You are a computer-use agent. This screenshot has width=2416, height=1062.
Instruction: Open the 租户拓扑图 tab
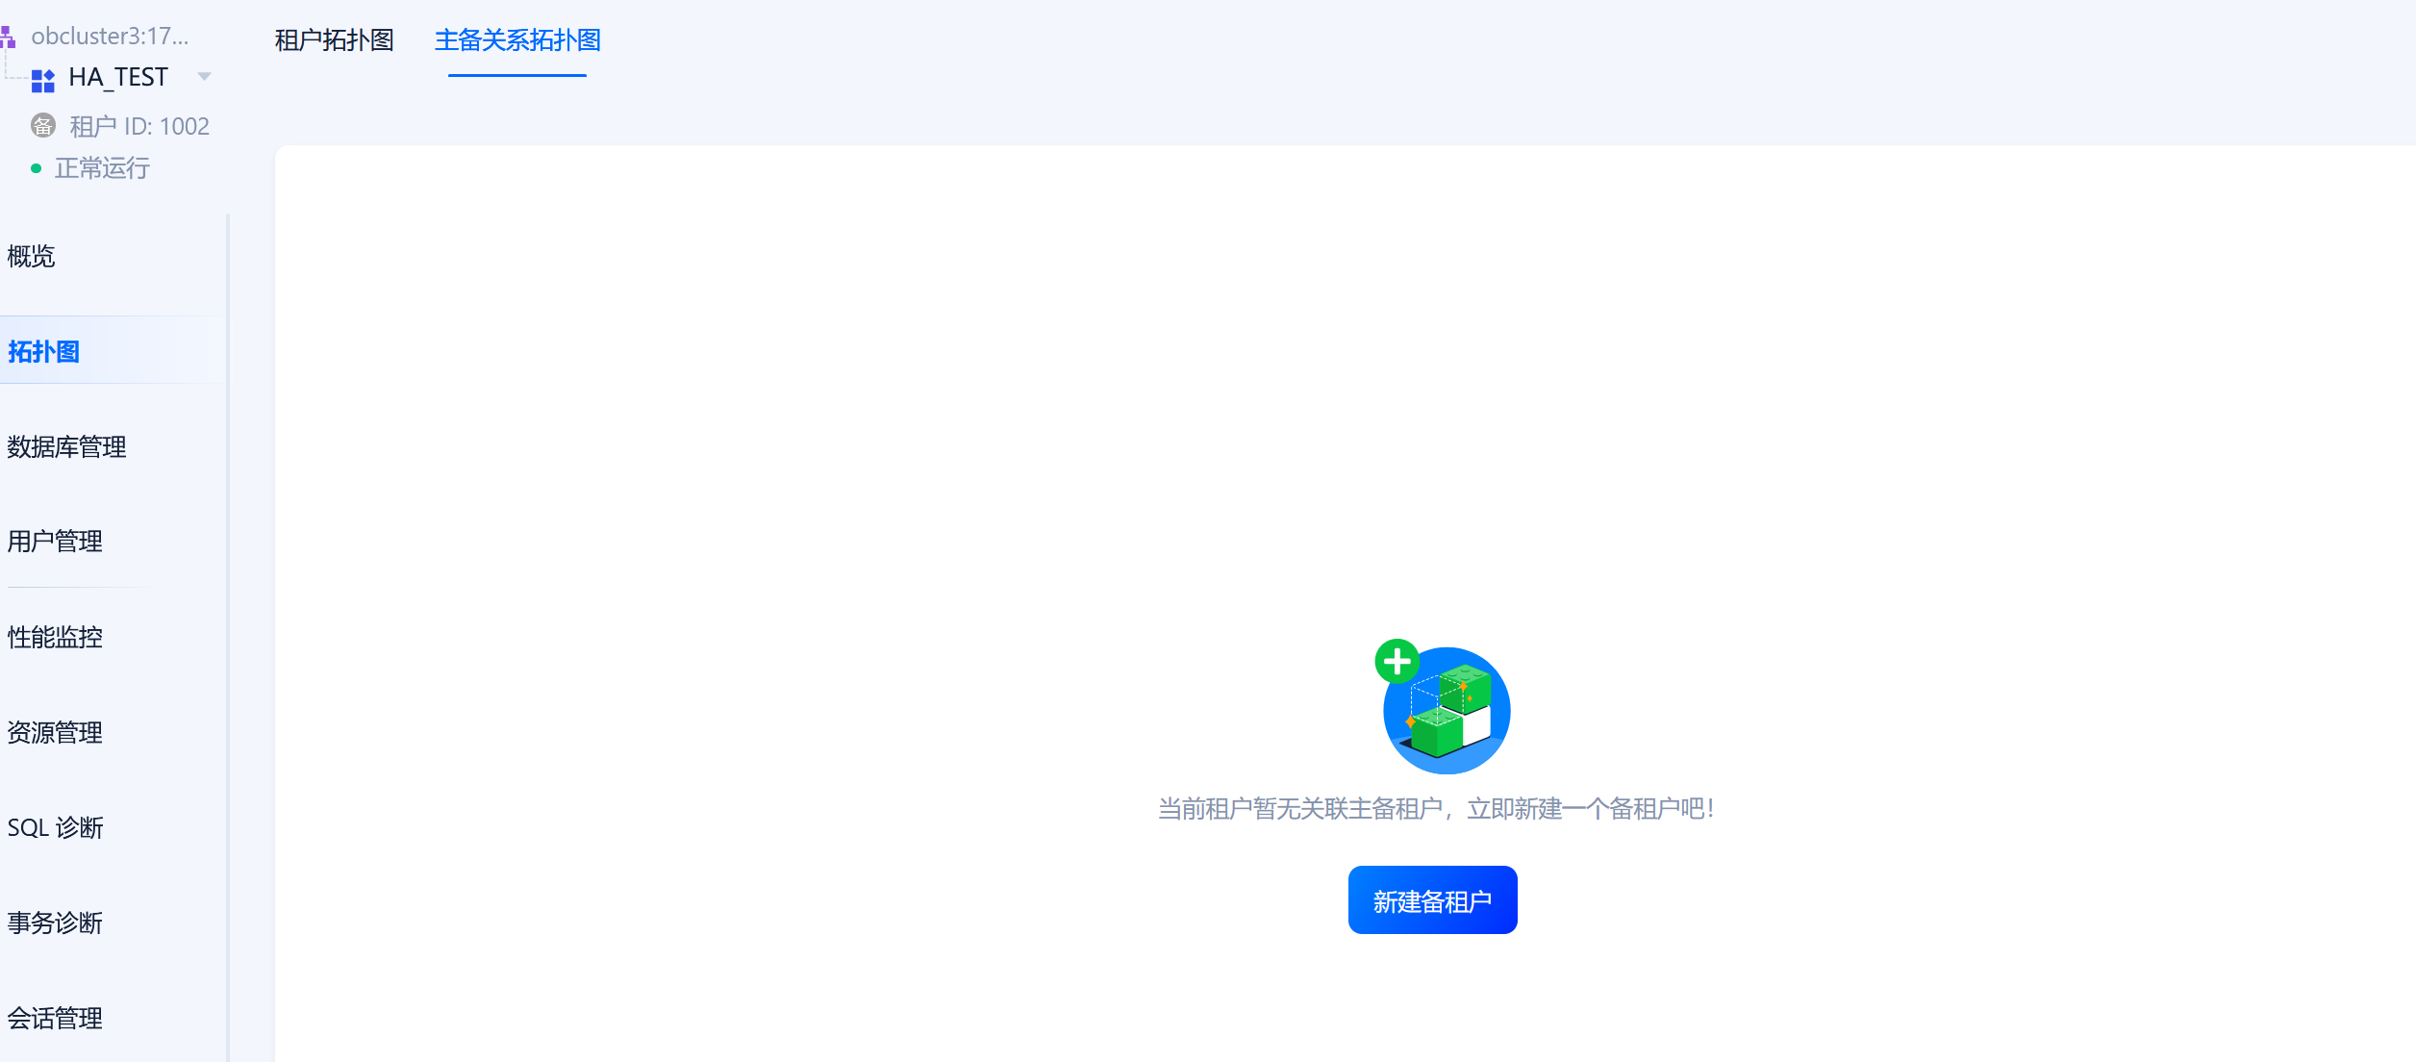[x=334, y=40]
